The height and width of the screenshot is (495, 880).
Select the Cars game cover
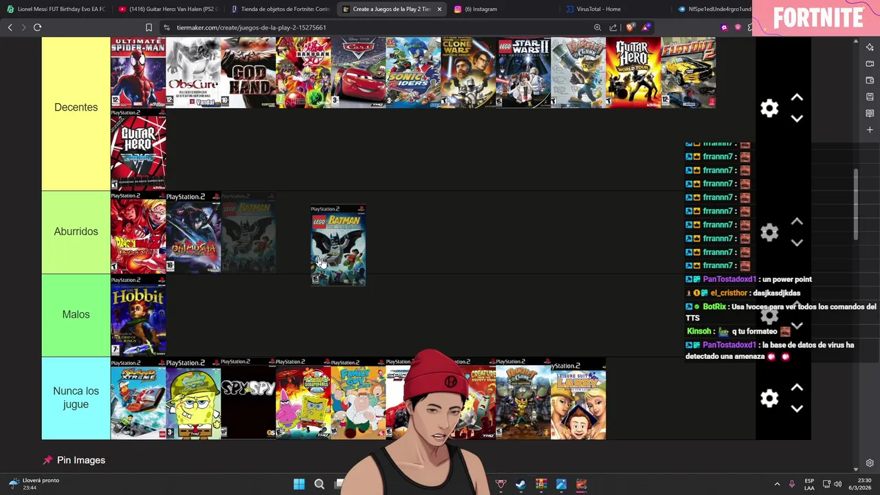tap(358, 72)
